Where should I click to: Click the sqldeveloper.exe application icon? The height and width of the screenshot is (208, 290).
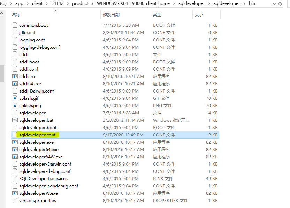point(15,142)
